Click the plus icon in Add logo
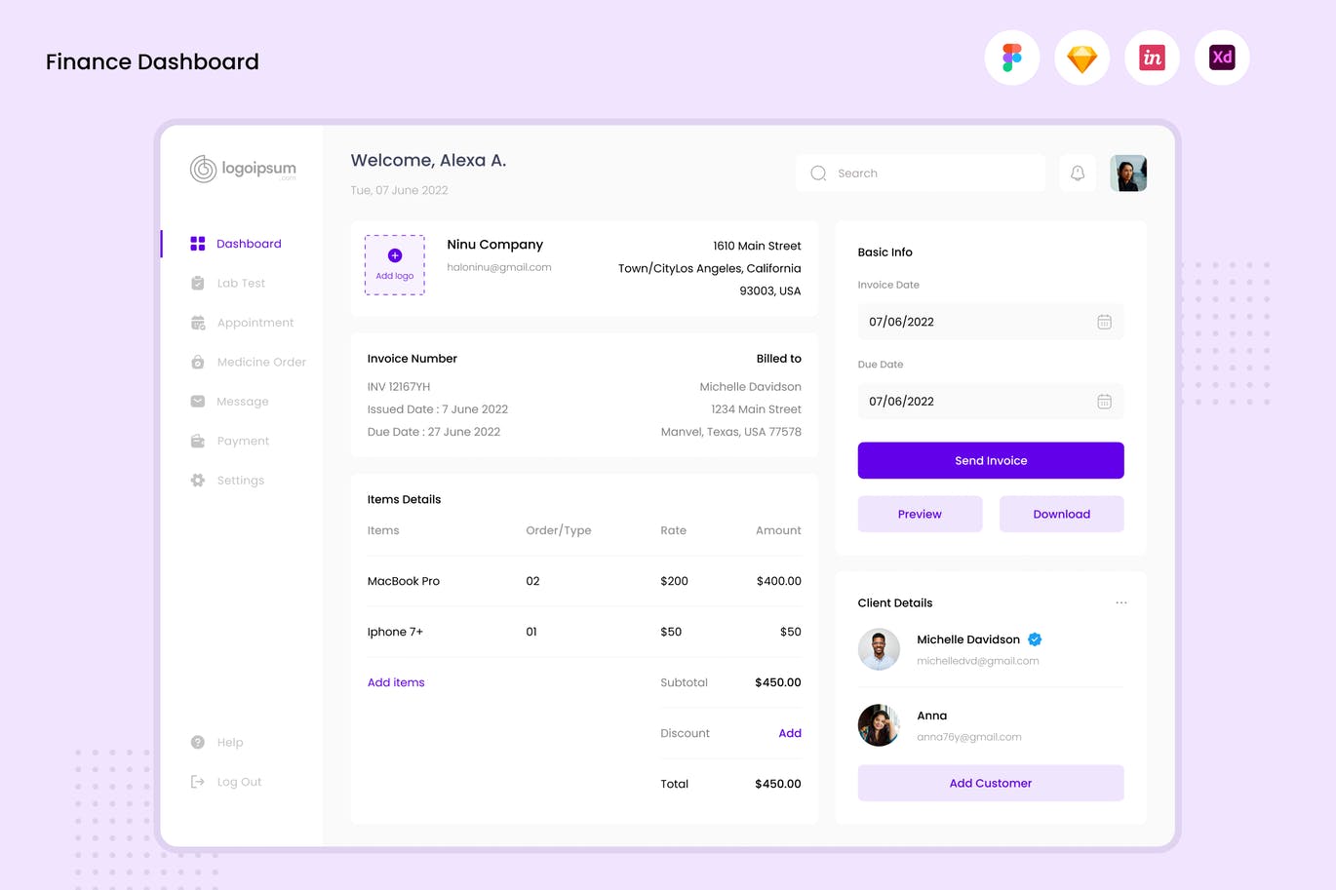Viewport: 1336px width, 890px height. [x=395, y=255]
